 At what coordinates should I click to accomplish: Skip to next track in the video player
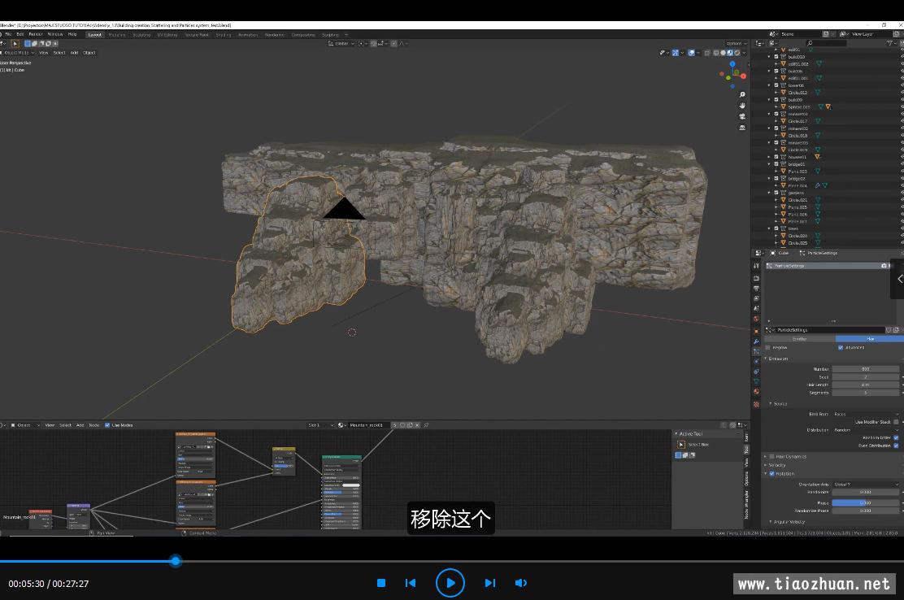pyautogui.click(x=490, y=583)
